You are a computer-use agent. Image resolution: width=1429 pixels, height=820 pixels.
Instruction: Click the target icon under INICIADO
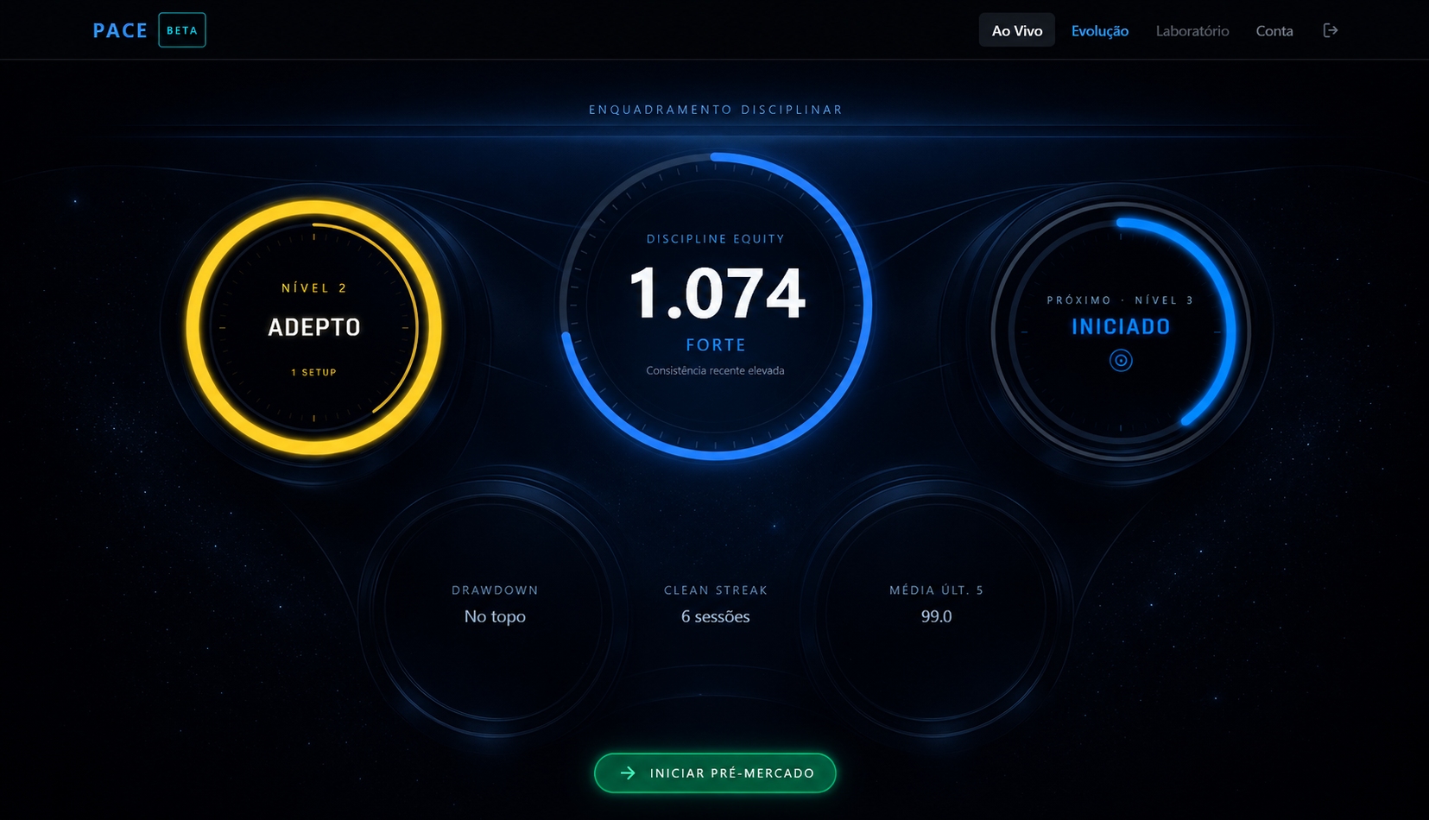click(x=1121, y=361)
